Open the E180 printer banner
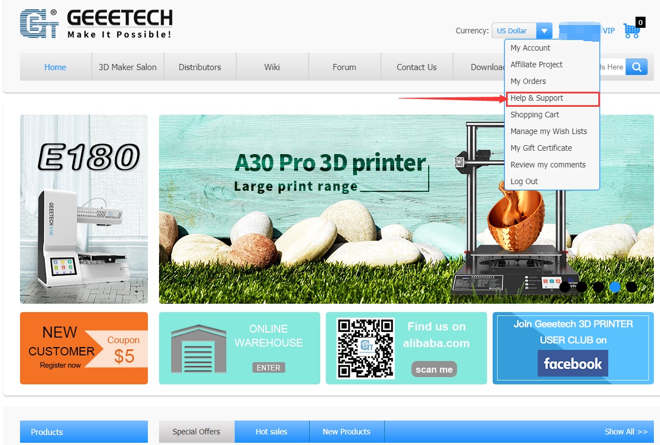 point(84,209)
